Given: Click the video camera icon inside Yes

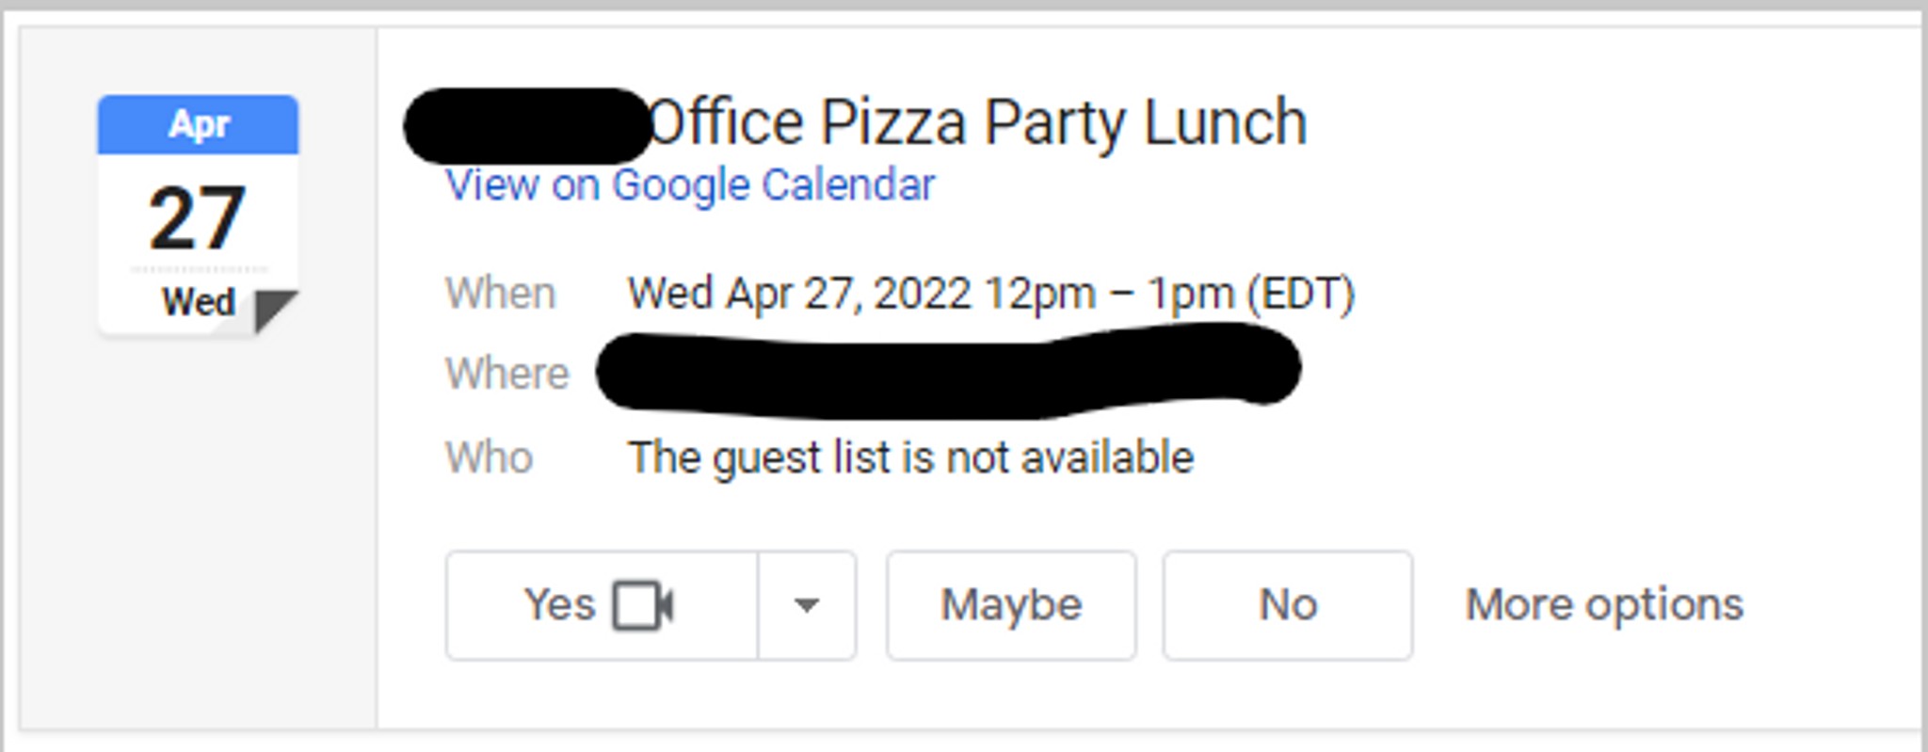Looking at the screenshot, I should coord(643,605).
